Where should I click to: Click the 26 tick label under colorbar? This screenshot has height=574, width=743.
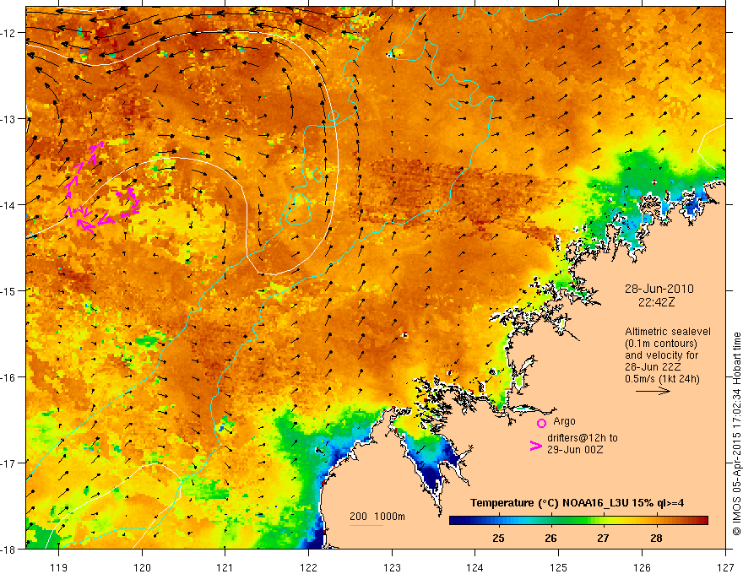click(550, 539)
